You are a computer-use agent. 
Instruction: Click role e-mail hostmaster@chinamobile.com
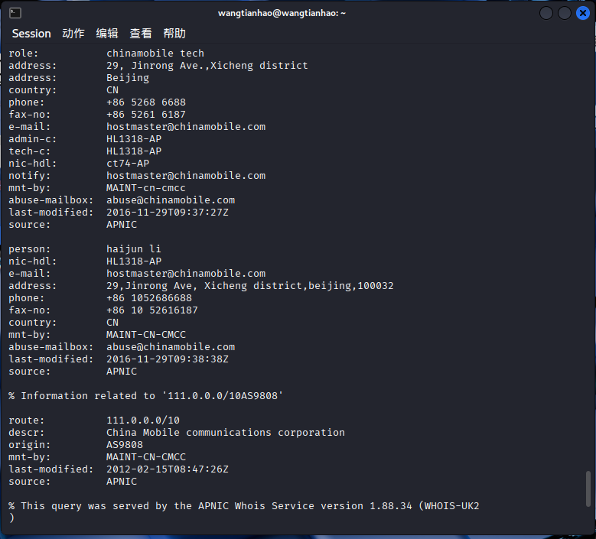(x=186, y=126)
